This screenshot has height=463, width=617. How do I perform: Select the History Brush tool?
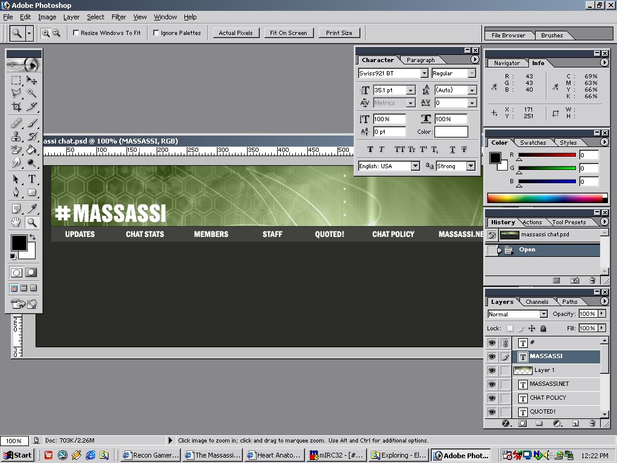(x=31, y=136)
